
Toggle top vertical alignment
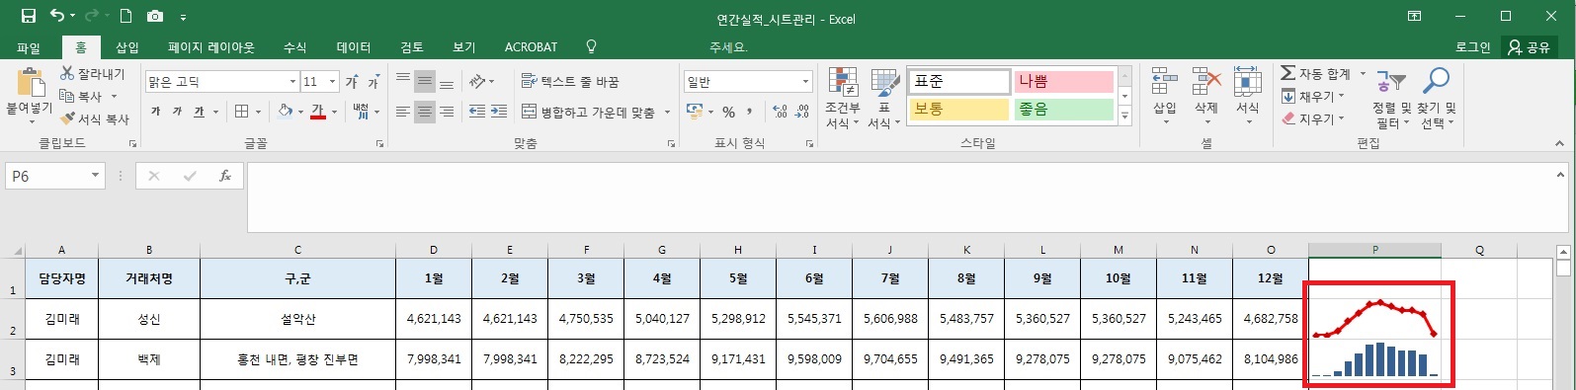pyautogui.click(x=402, y=82)
